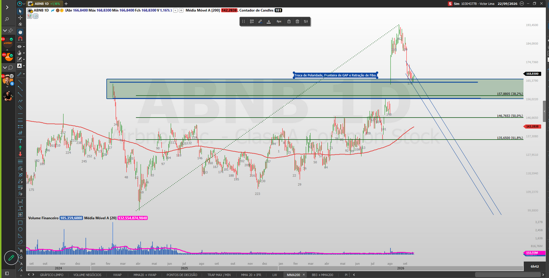Delete the drawing with trash icon
549x278 pixels.
tap(297, 21)
